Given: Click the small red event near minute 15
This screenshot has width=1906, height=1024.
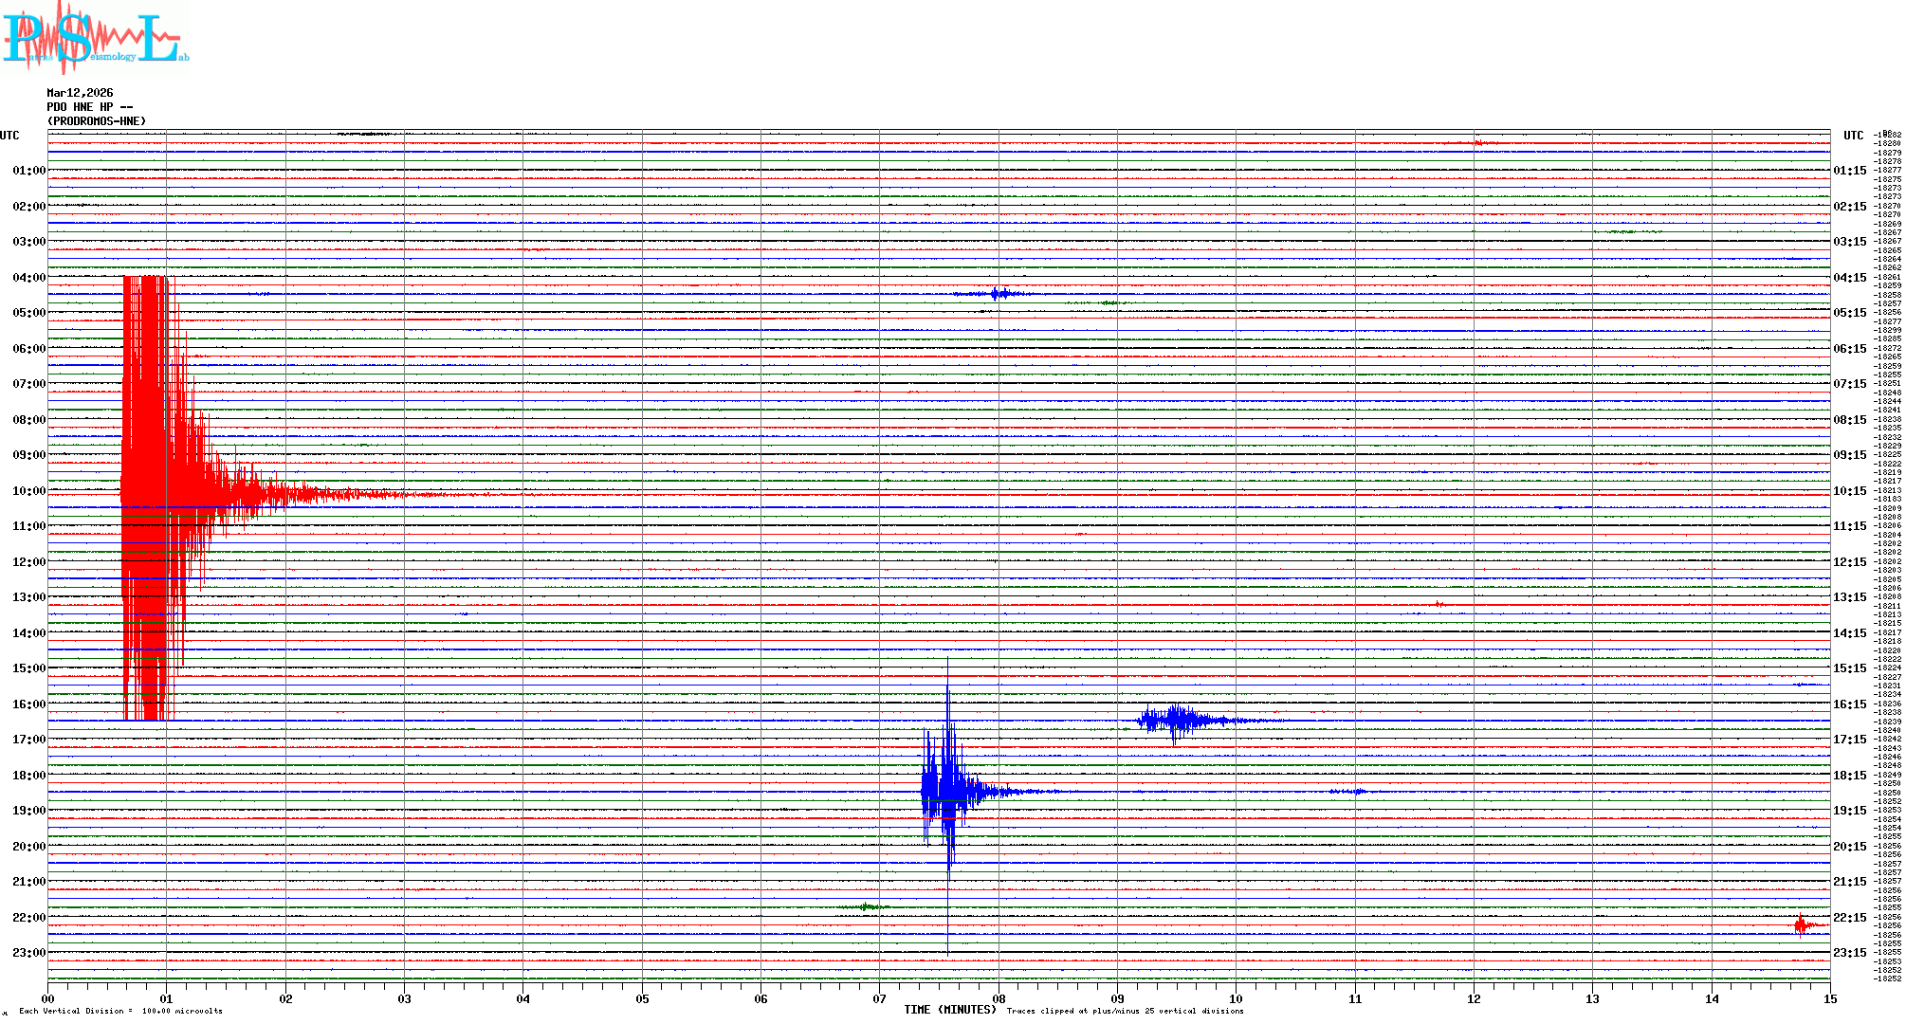Looking at the screenshot, I should 1802,924.
